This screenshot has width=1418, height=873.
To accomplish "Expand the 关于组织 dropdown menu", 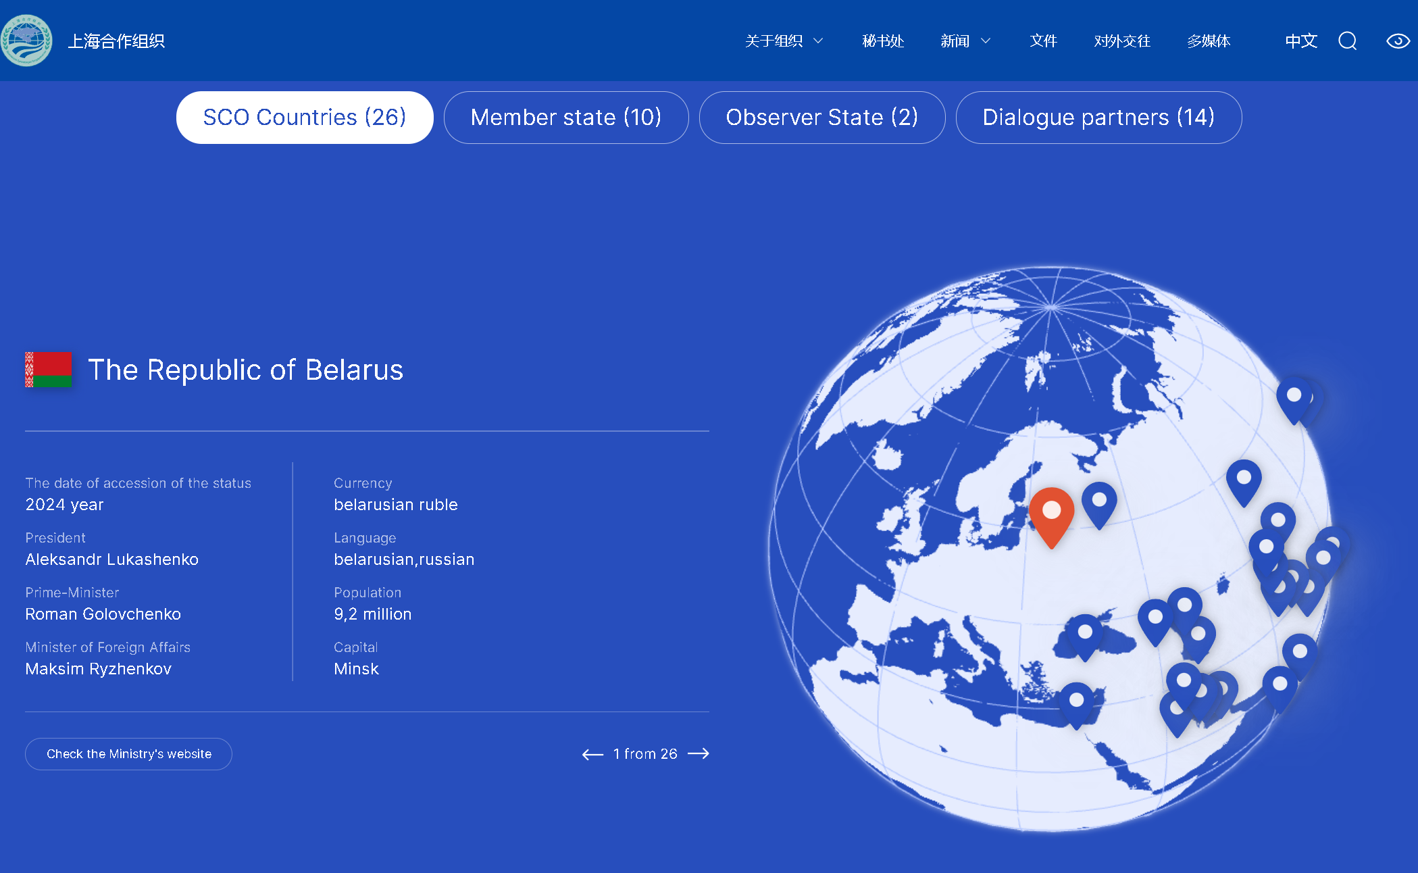I will pos(784,41).
